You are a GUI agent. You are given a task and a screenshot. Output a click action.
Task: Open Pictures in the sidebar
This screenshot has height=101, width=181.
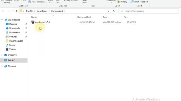(x=13, y=37)
